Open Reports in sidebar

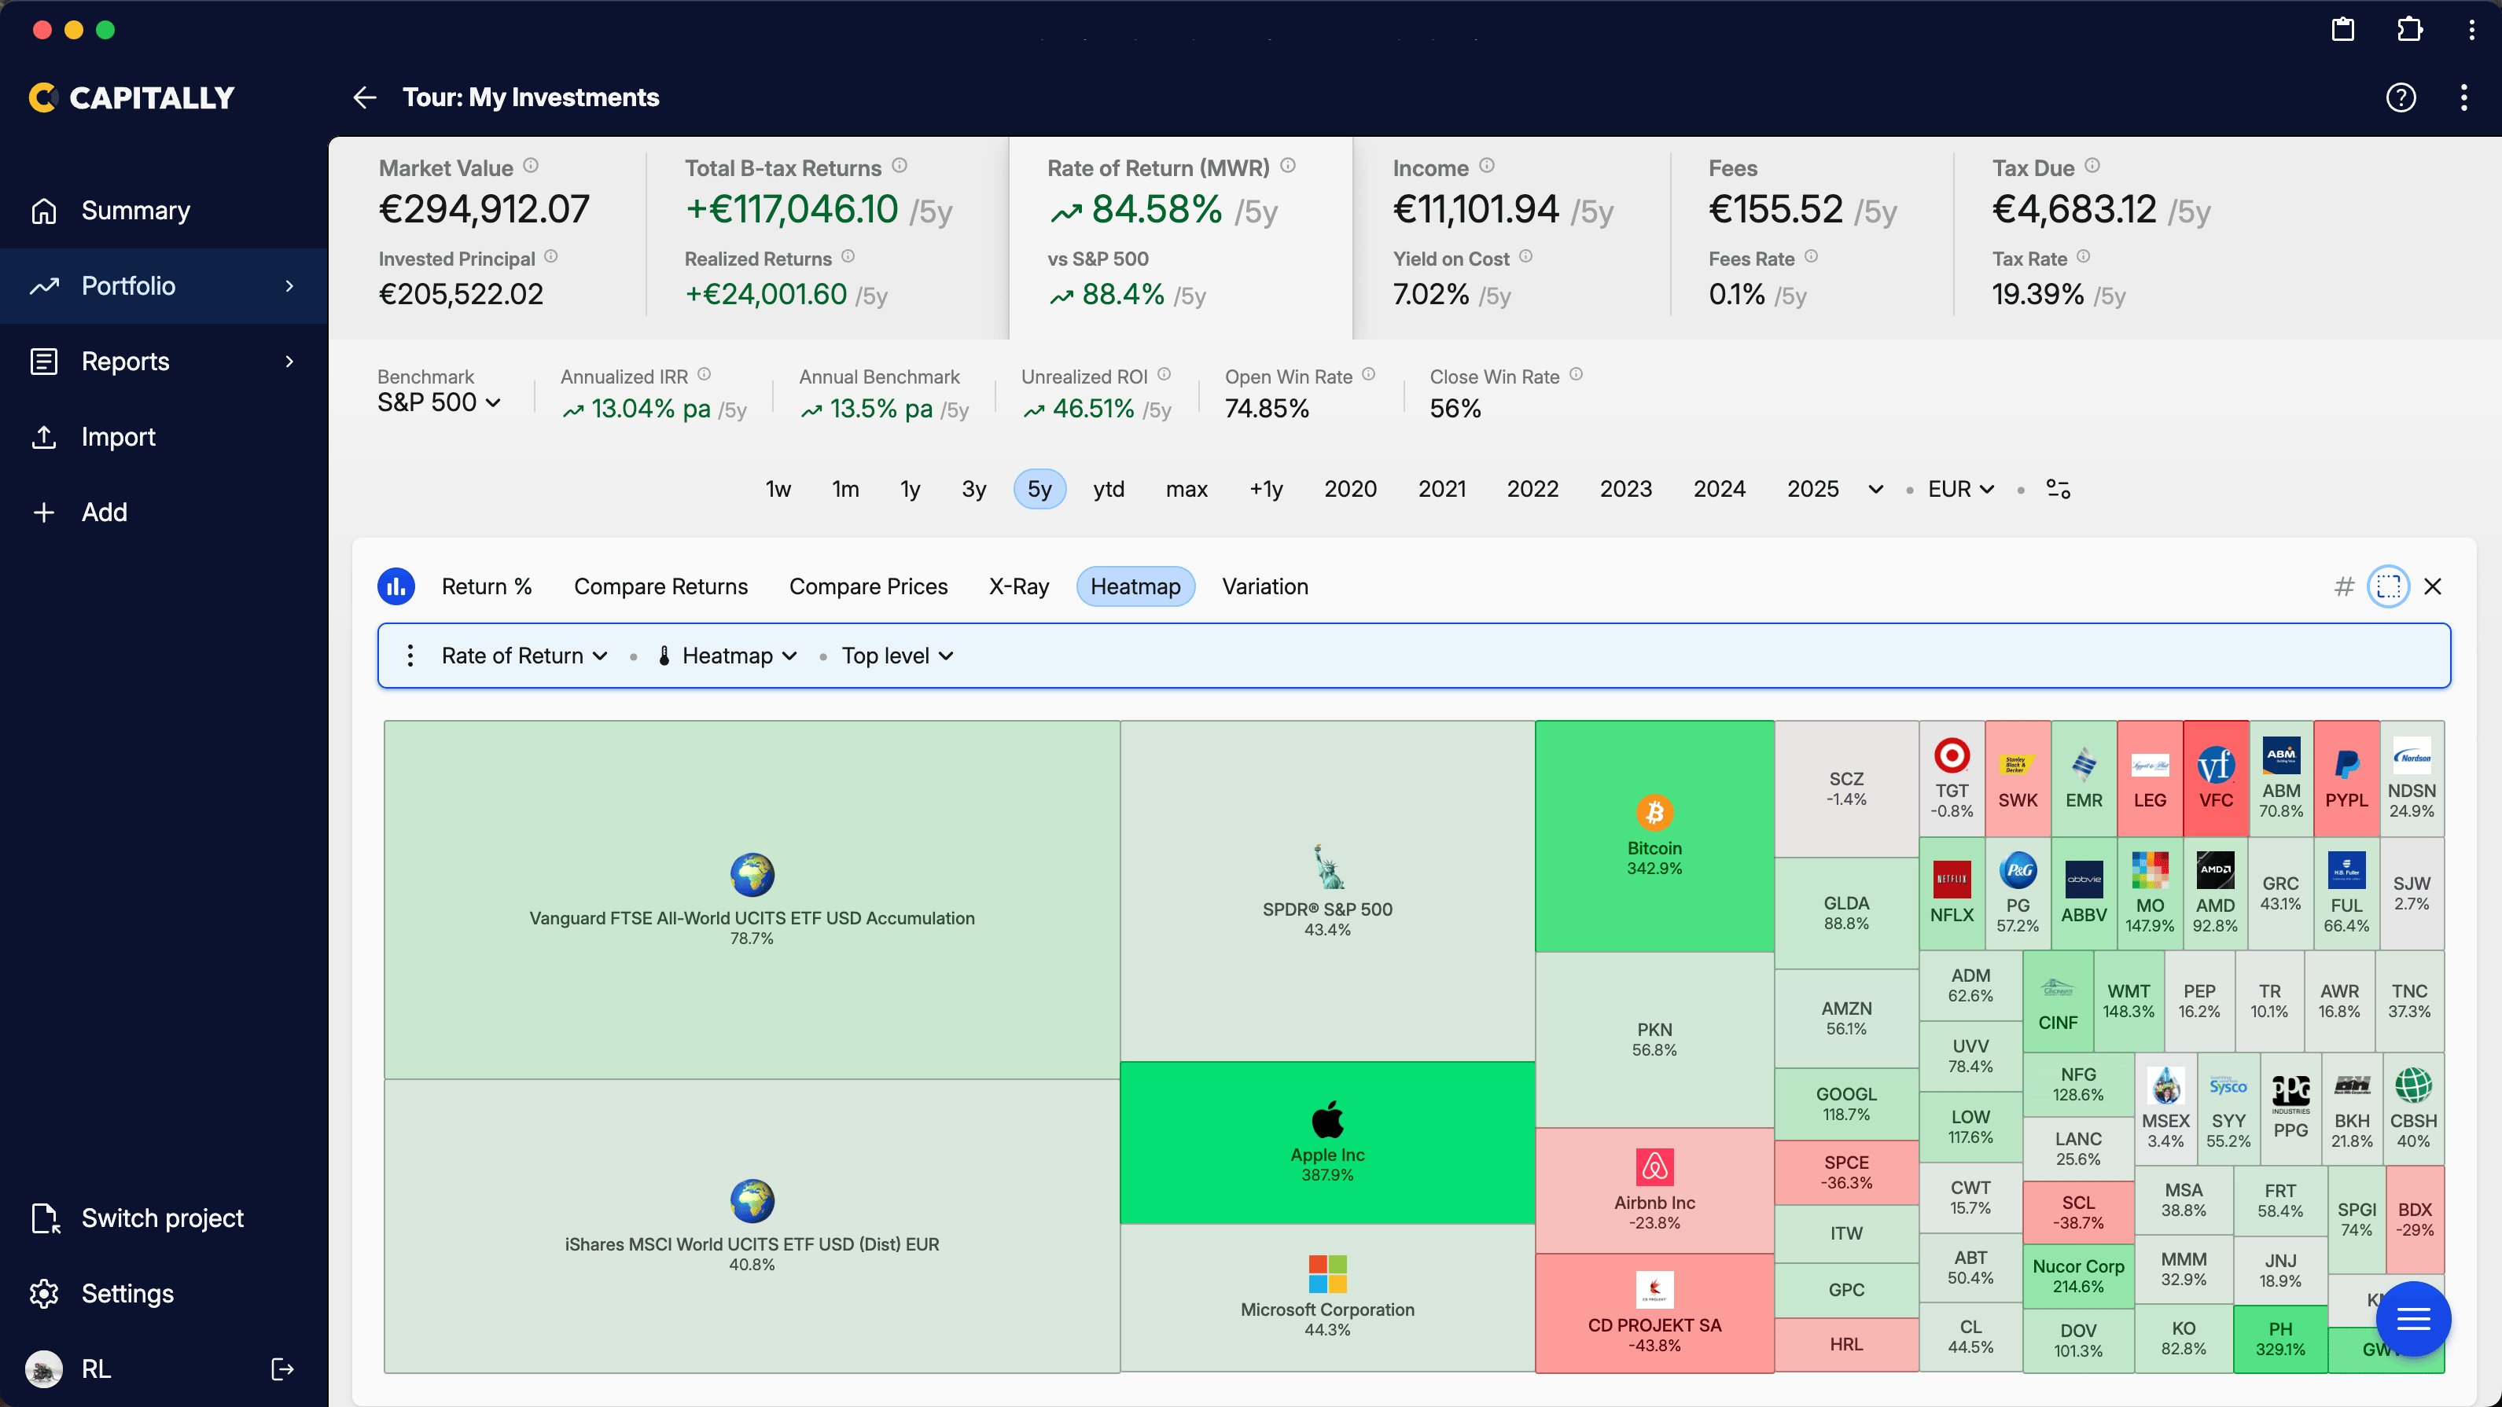(x=164, y=362)
